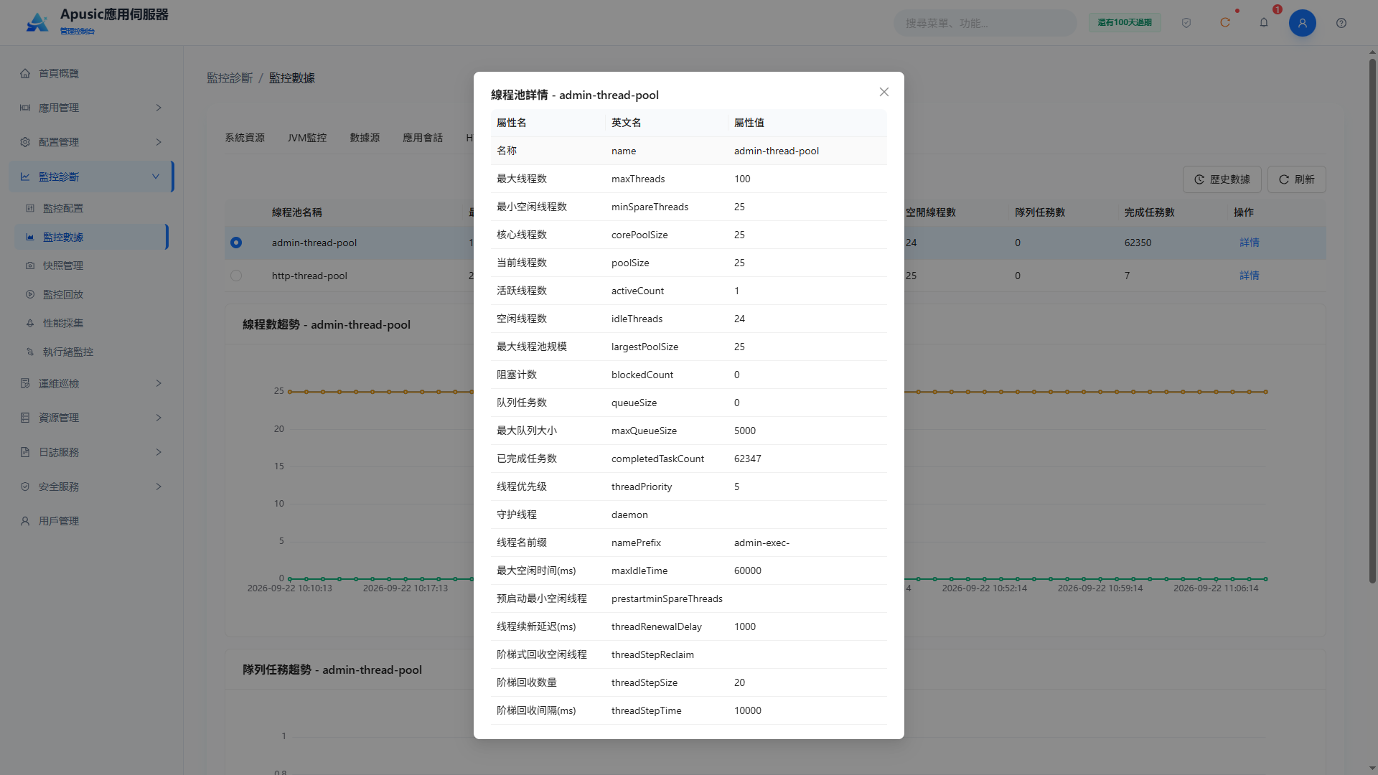Click the home icon beside 首頁概覽
Screen dimensions: 1378x775
point(25,73)
